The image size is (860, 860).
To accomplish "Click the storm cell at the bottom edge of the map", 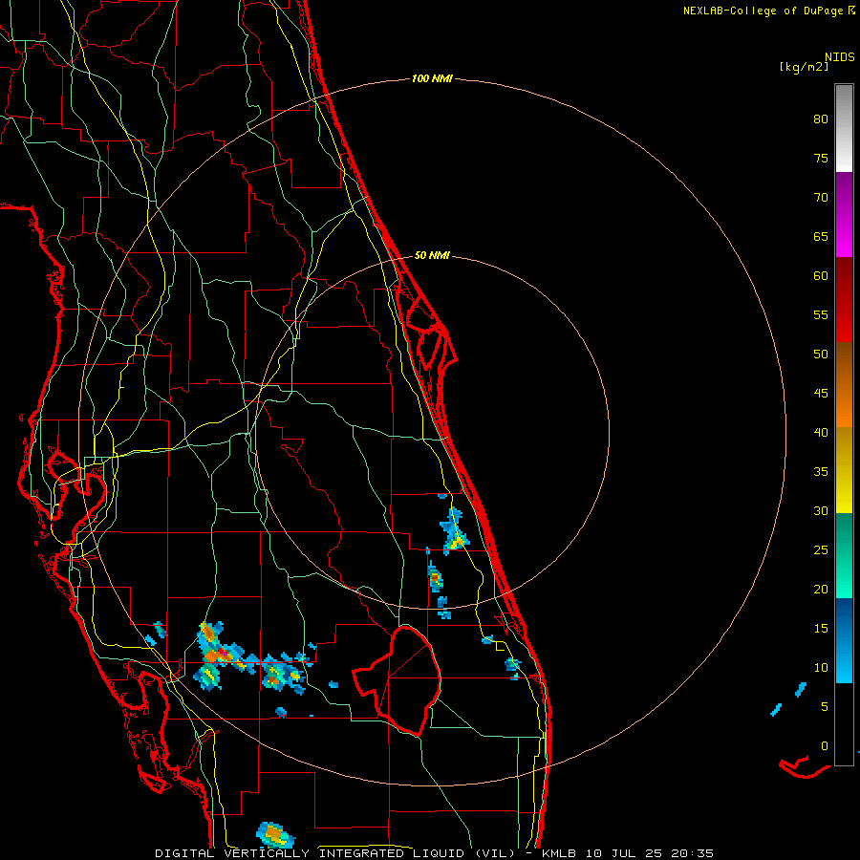I will 275,835.
